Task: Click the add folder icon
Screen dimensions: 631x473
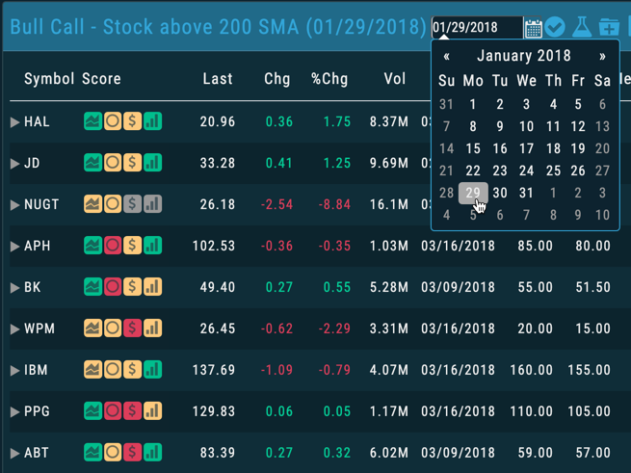Action: pyautogui.click(x=609, y=27)
